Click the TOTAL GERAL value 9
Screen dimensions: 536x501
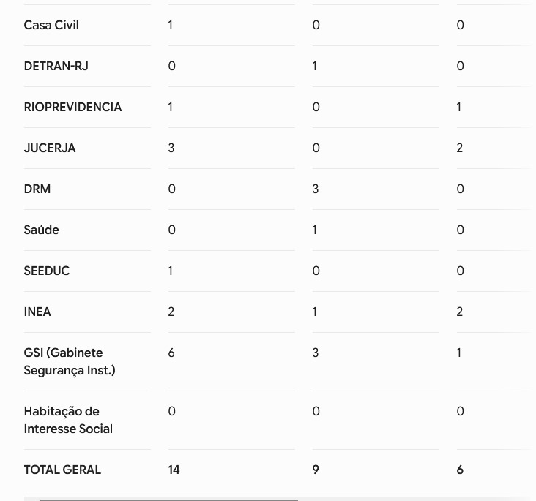point(316,470)
